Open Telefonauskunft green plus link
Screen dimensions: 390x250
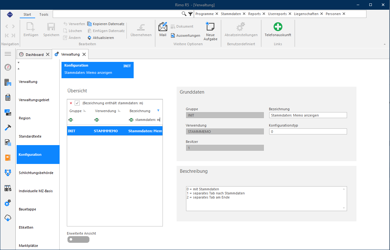point(278,30)
